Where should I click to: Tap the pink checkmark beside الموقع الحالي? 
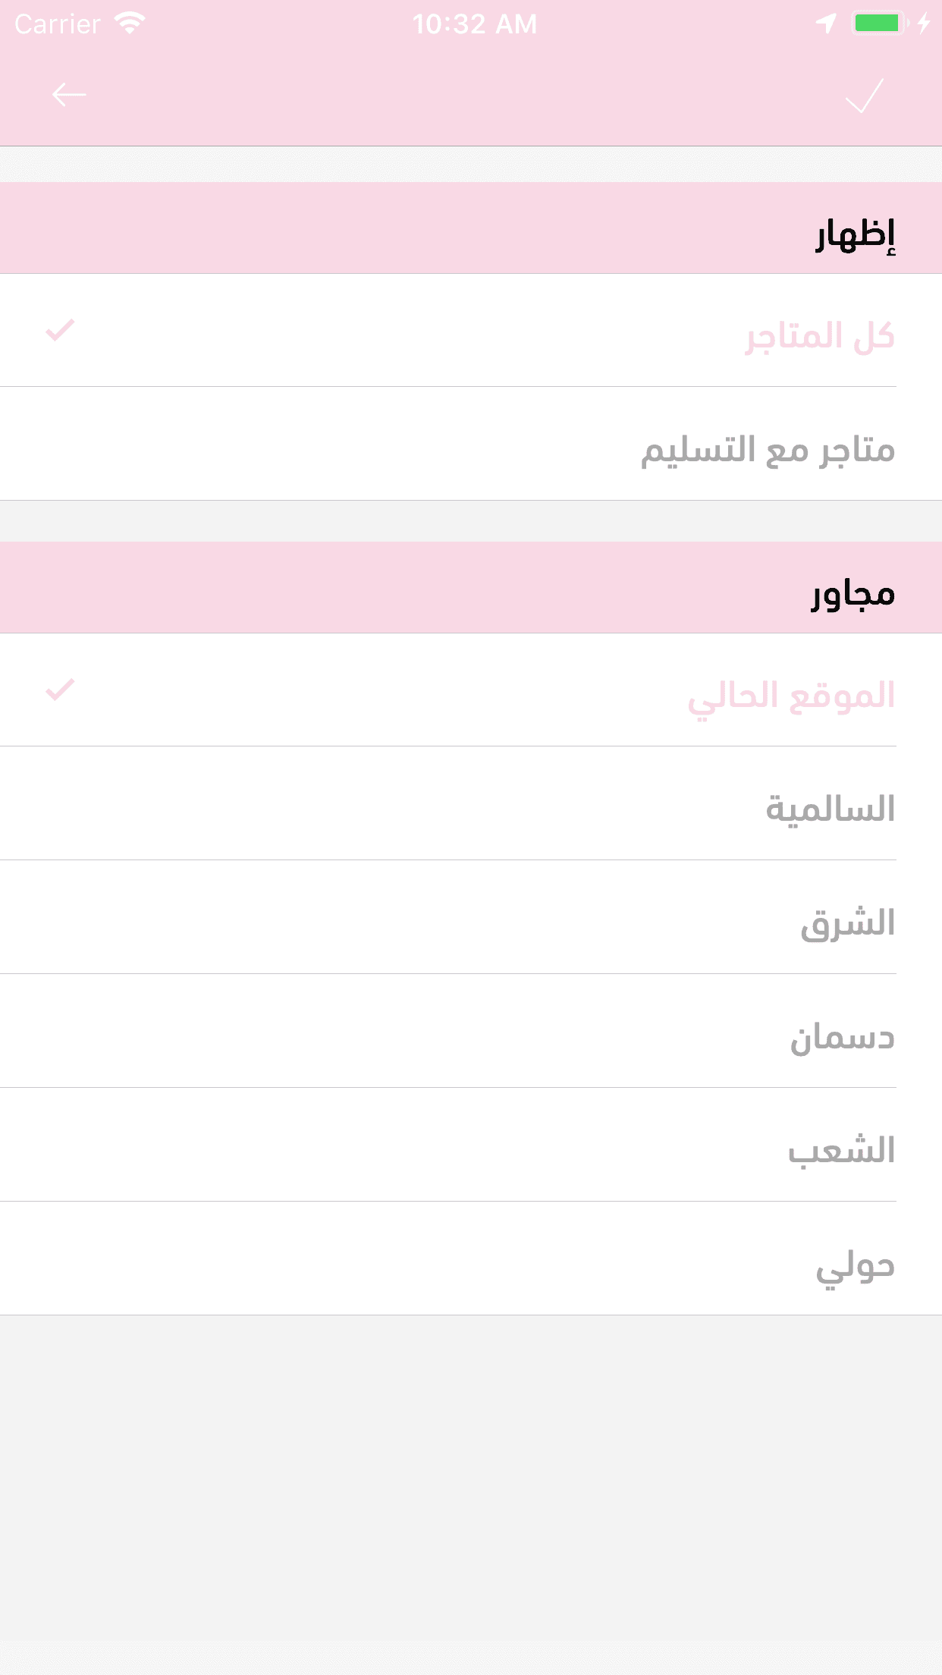[60, 690]
